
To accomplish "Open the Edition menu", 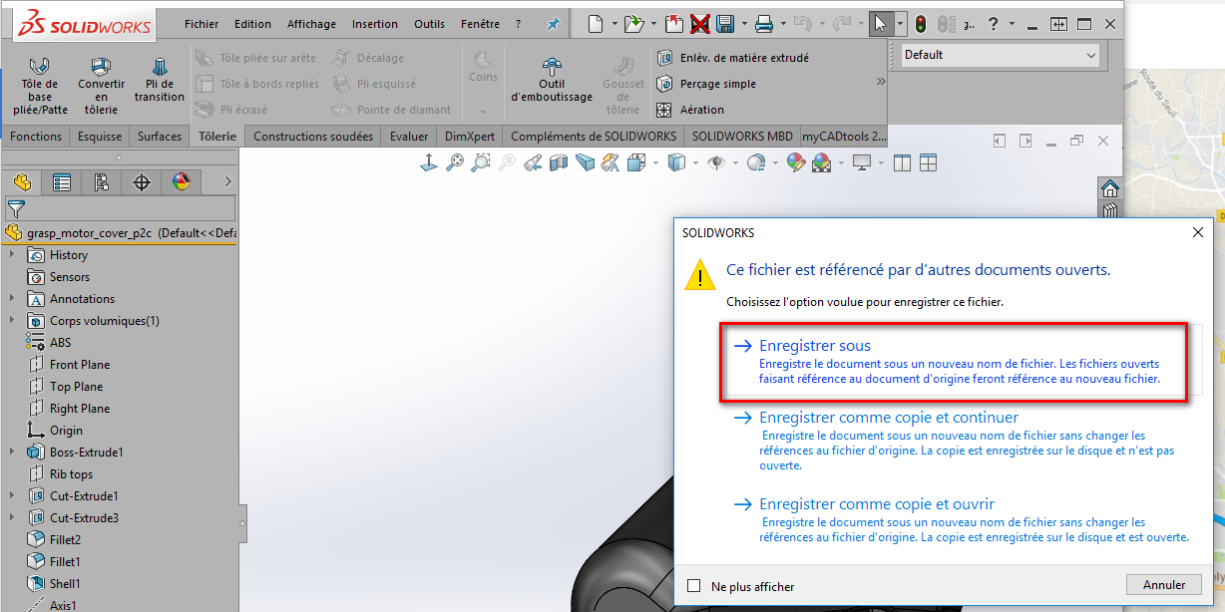I will click(252, 24).
